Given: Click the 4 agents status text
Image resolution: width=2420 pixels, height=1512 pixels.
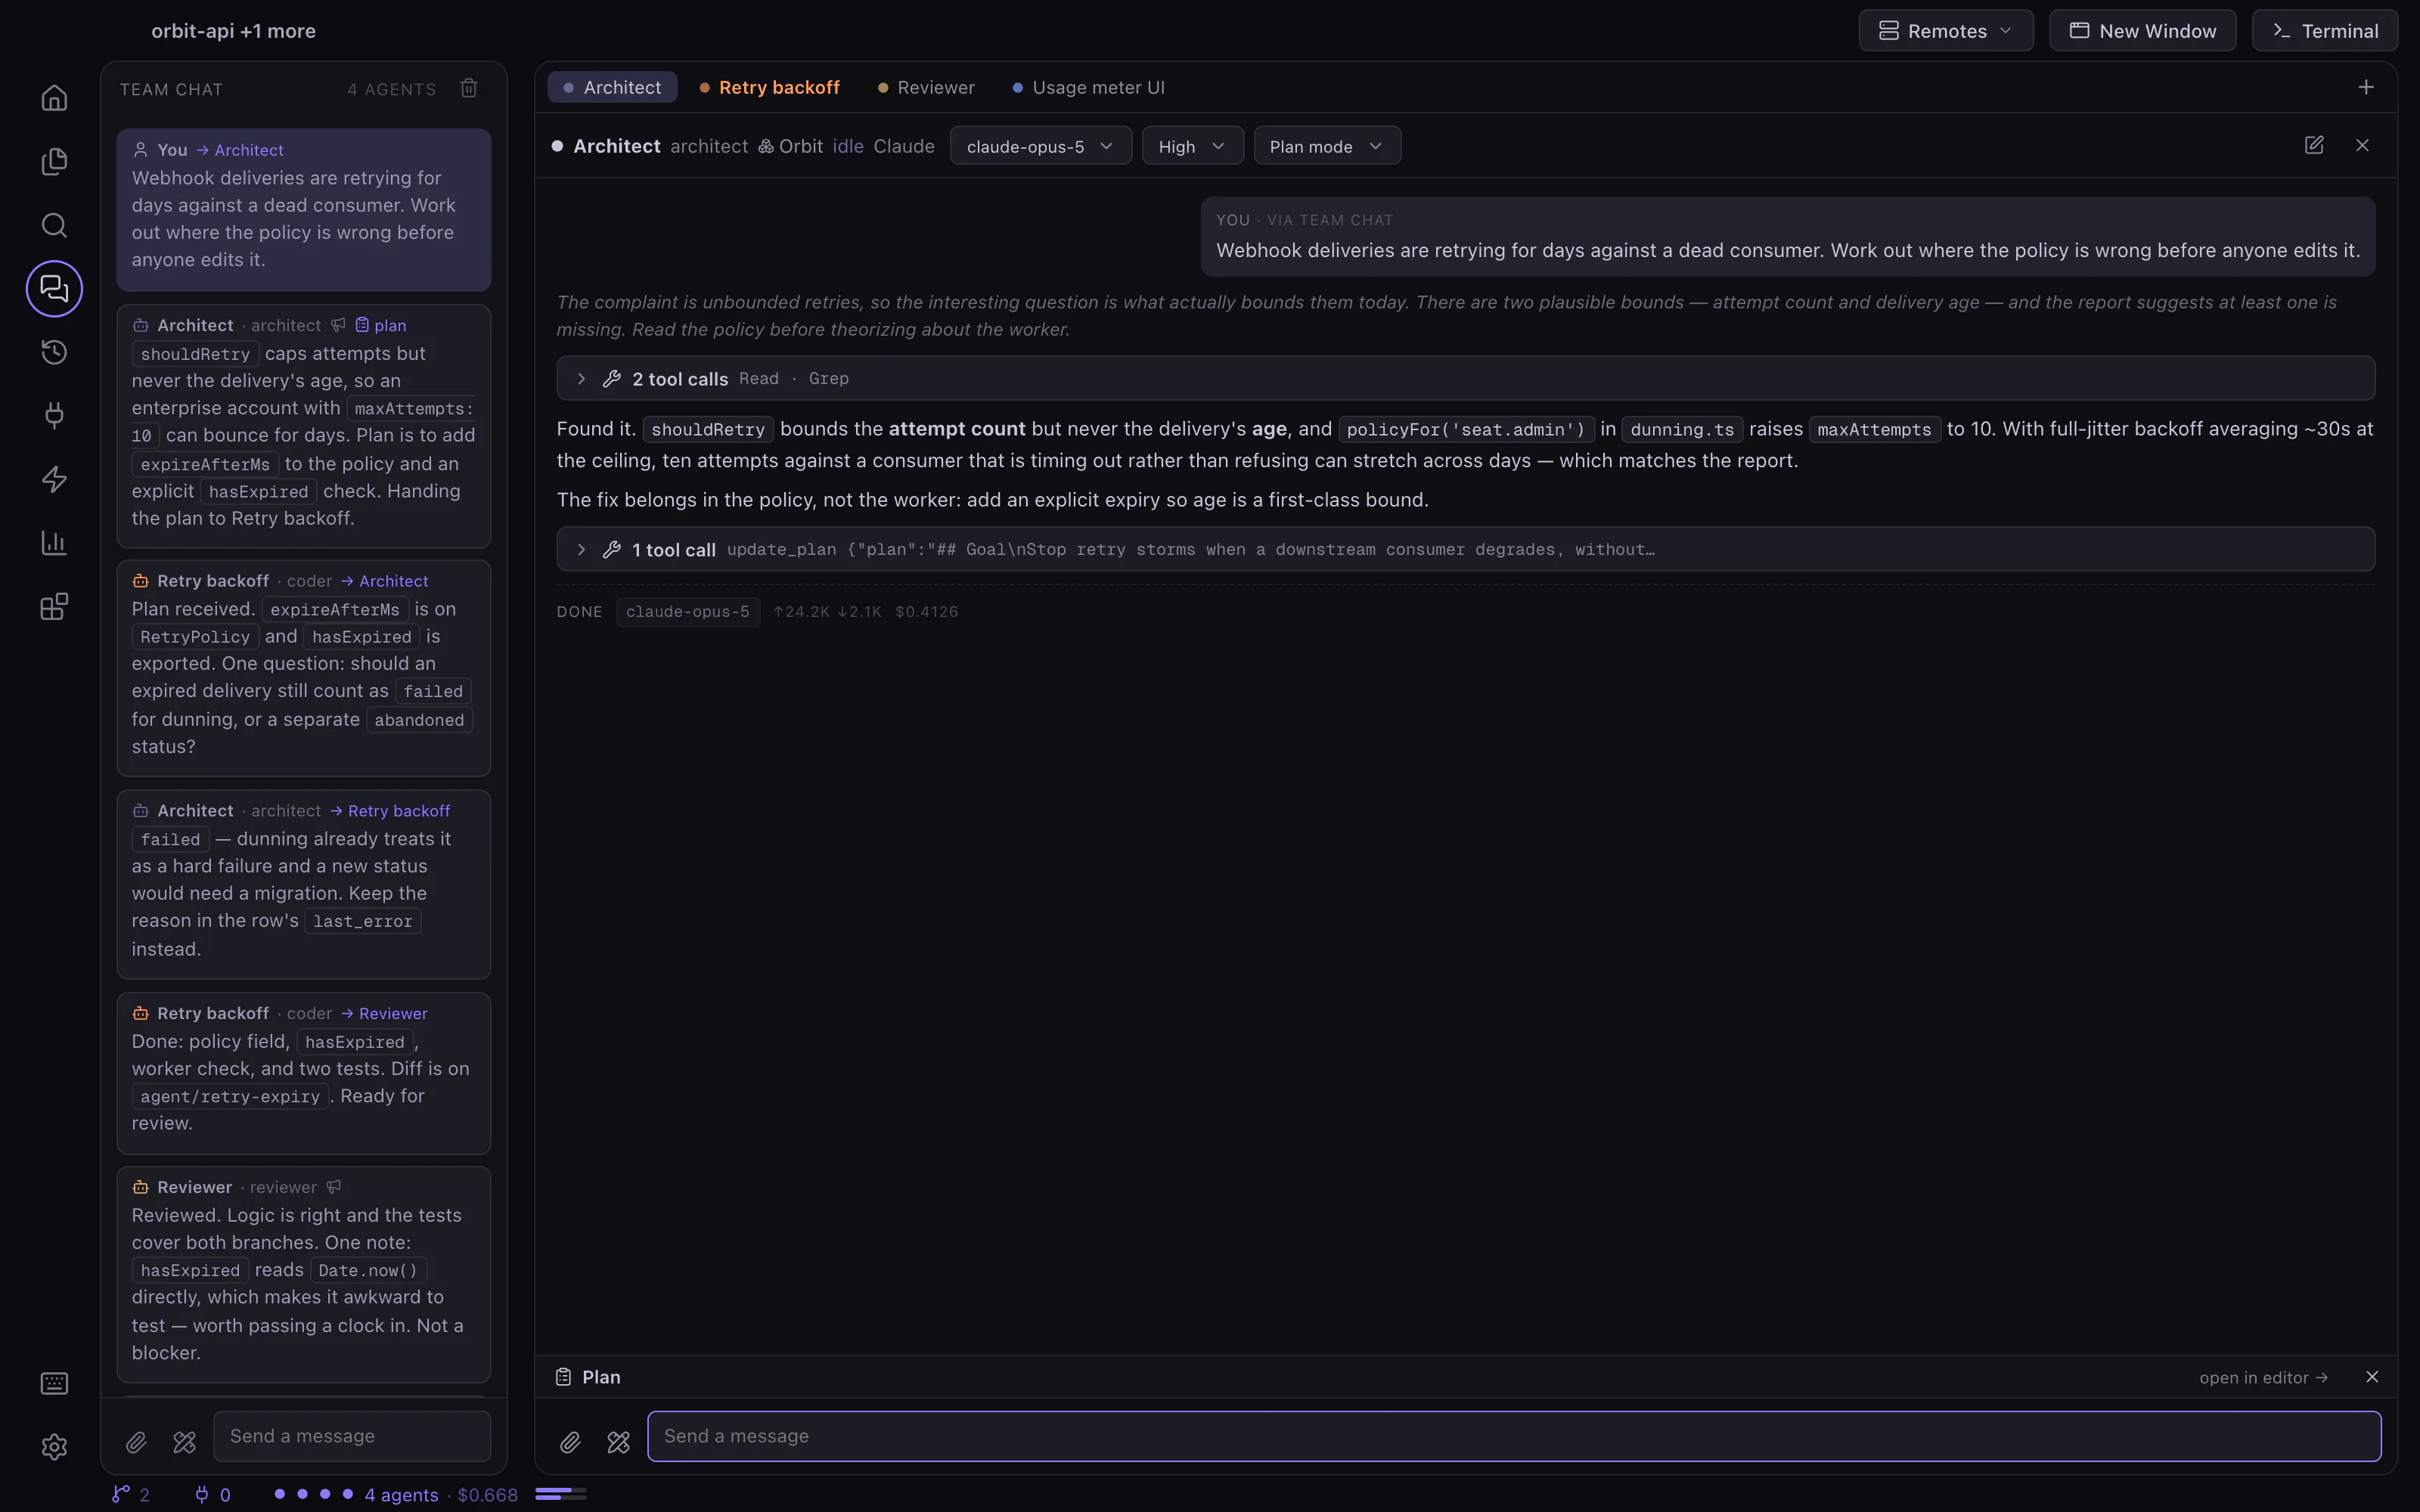Looking at the screenshot, I should tap(401, 1494).
